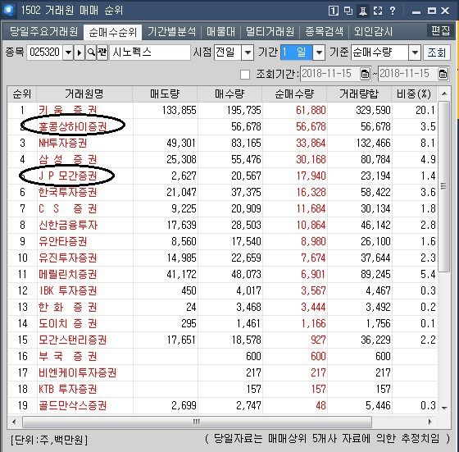Screen dimensions: 459x452
Task: Sort by the 매도량 column header
Action: (x=165, y=94)
